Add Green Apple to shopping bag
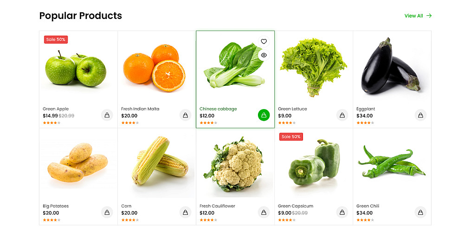The image size is (464, 232). (107, 115)
